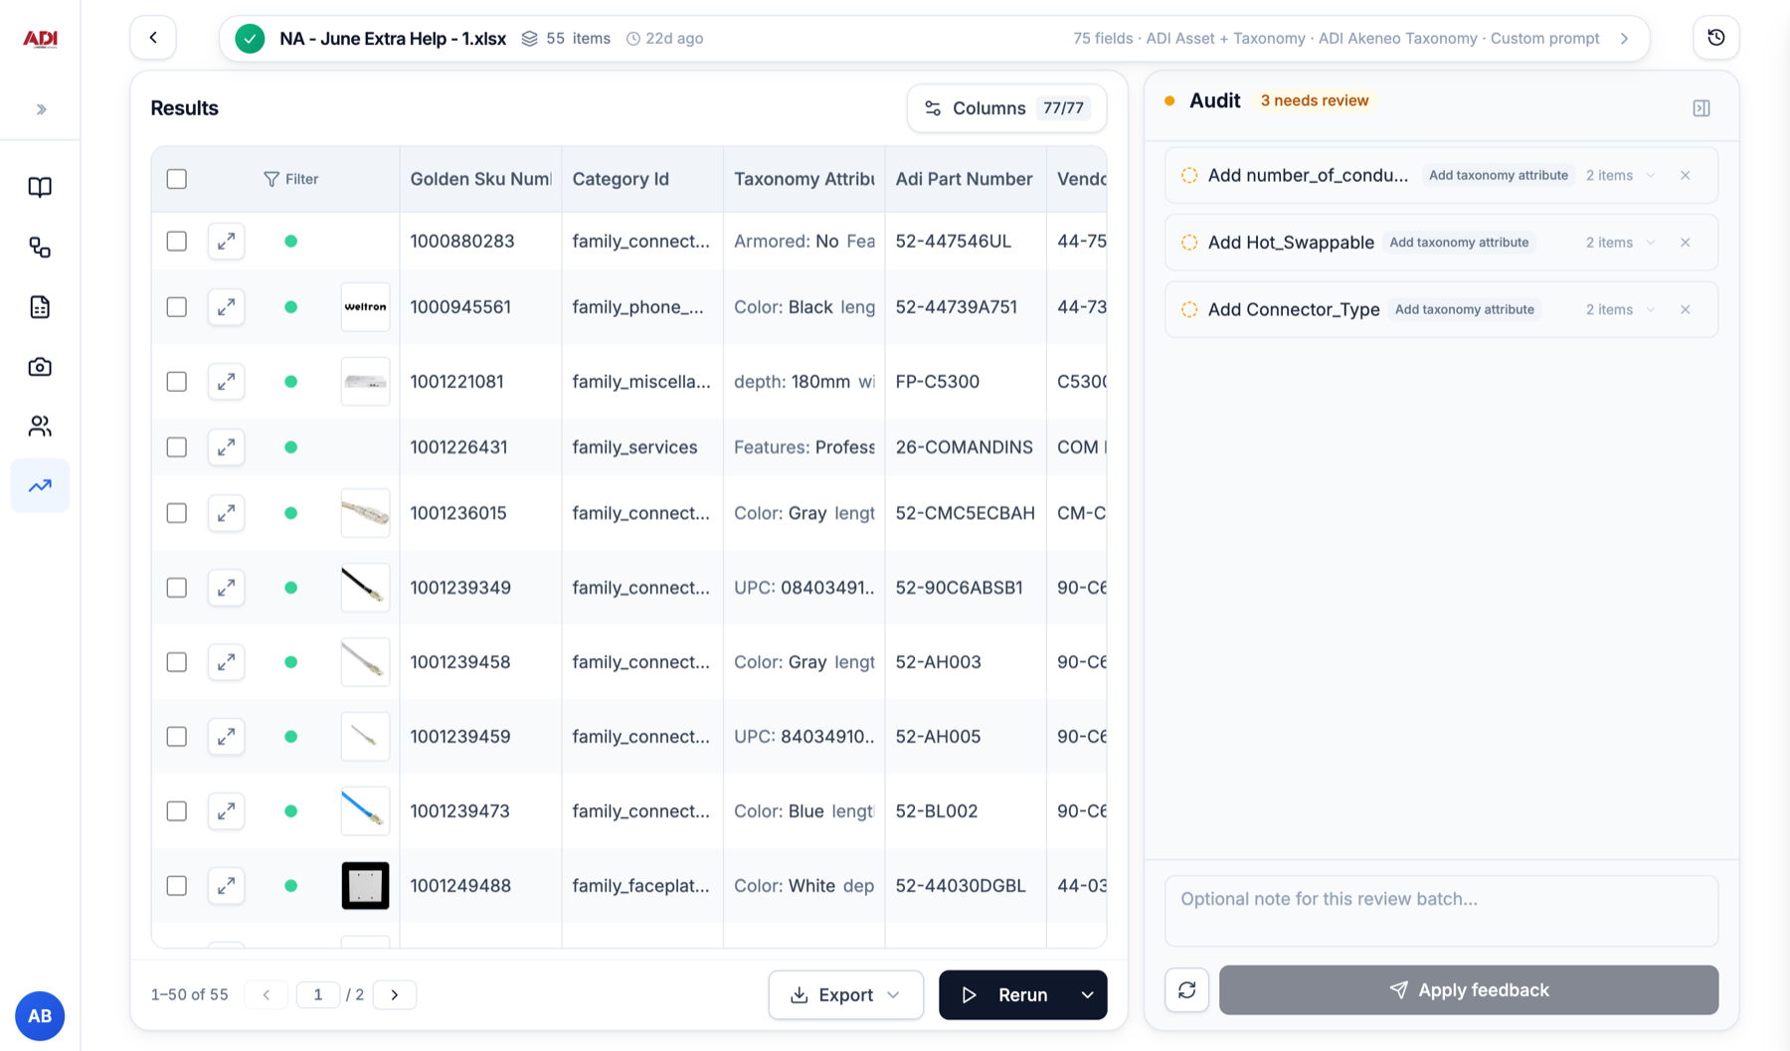Open Weltron thumbnail for row 1000945561
This screenshot has width=1790, height=1051.
coord(365,307)
